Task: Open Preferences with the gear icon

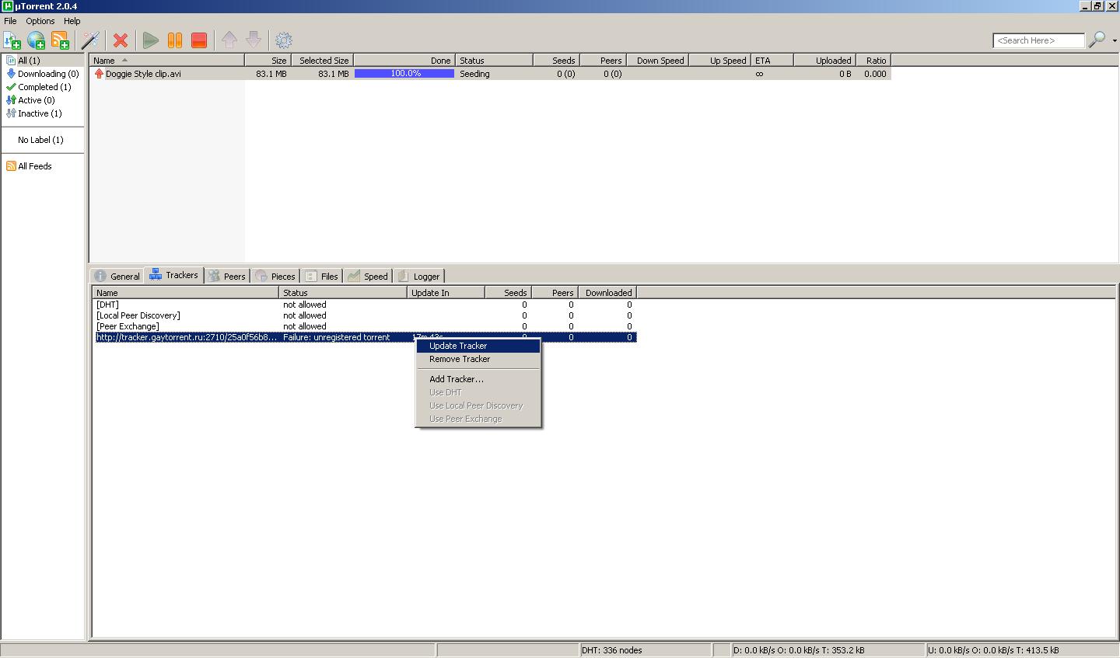Action: (284, 40)
